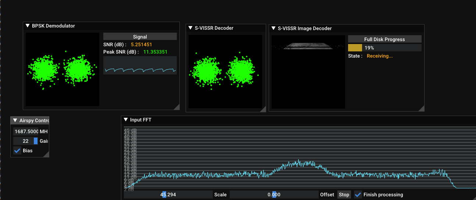Click the Signal header in BPSK Demodulator
Image resolution: width=476 pixels, height=200 pixels.
click(140, 37)
